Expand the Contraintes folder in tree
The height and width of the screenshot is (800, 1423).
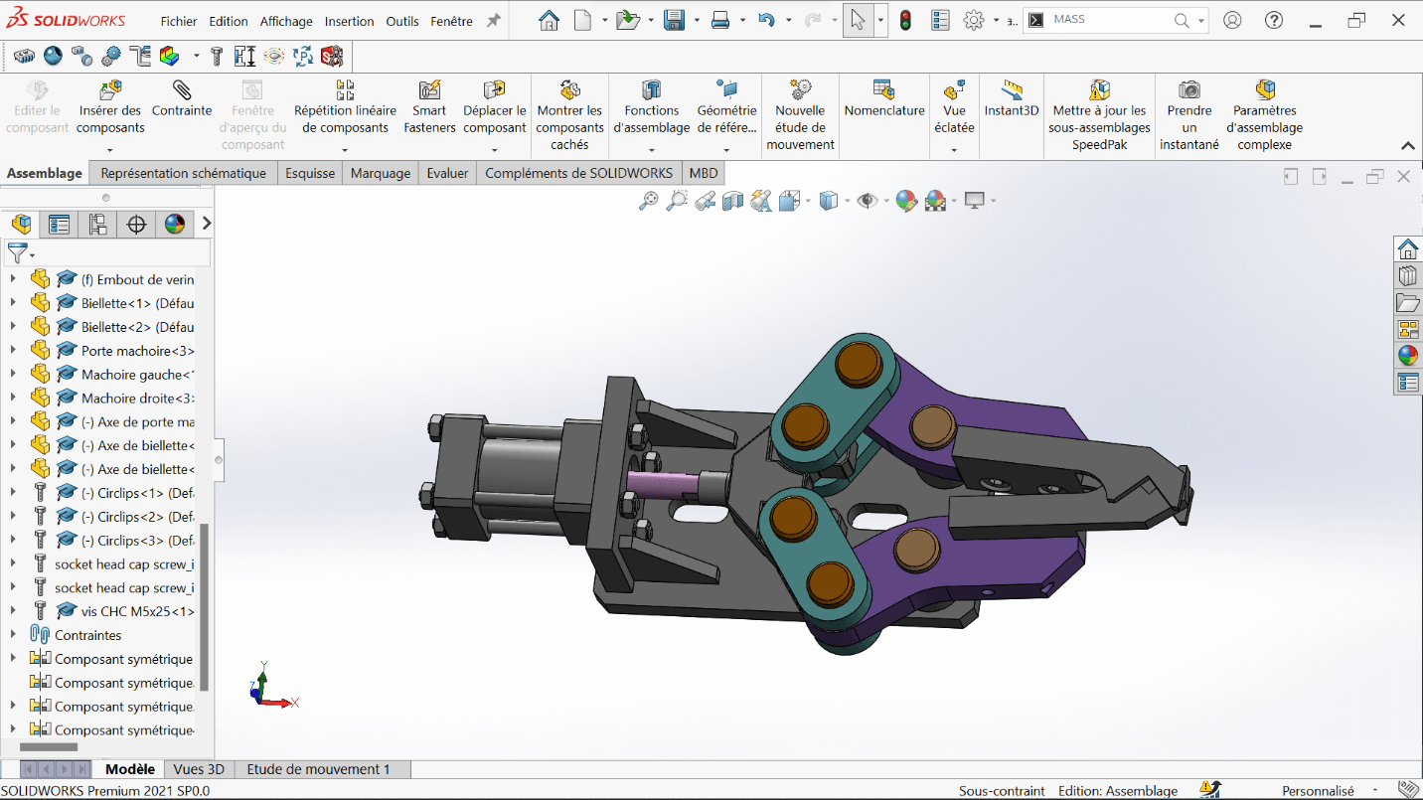point(13,635)
